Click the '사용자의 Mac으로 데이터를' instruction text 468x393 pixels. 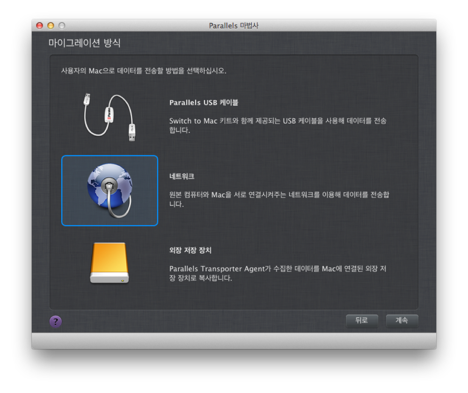144,71
